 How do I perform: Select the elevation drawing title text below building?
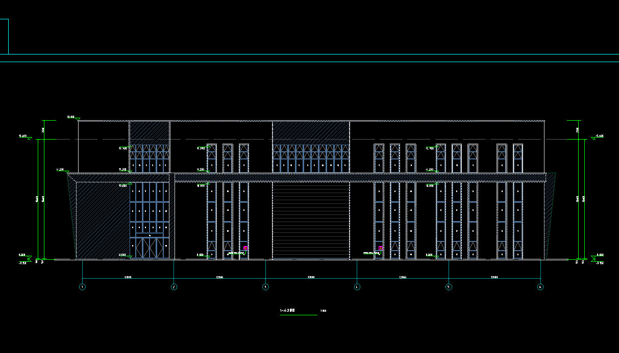[288, 310]
